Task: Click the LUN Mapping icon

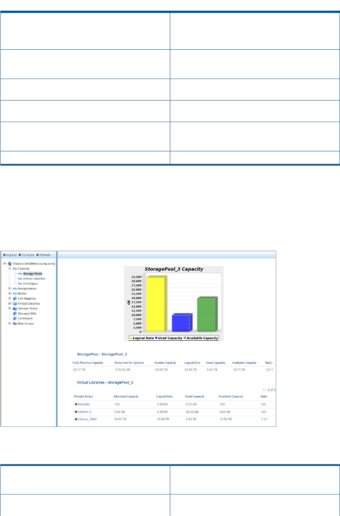Action: [x=15, y=299]
